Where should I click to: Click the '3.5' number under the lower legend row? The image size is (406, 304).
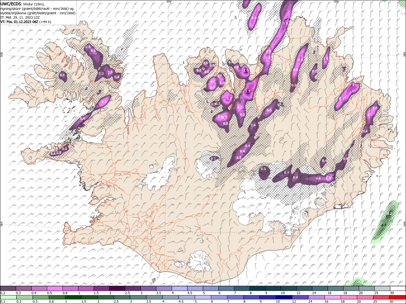pyautogui.click(x=149, y=302)
